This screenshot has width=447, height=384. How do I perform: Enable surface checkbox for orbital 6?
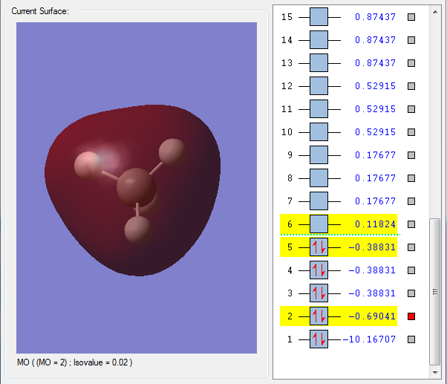(411, 224)
